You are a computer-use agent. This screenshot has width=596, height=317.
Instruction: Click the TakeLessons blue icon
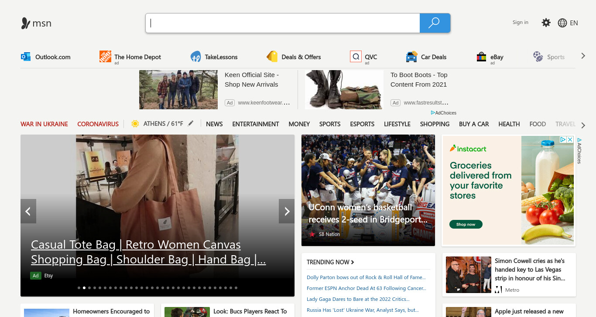pos(195,57)
